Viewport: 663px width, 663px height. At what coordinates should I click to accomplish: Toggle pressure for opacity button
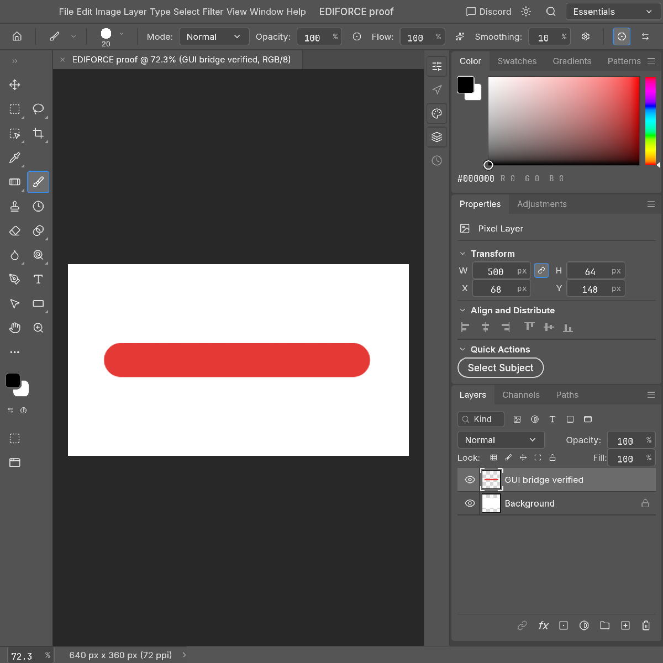(357, 36)
